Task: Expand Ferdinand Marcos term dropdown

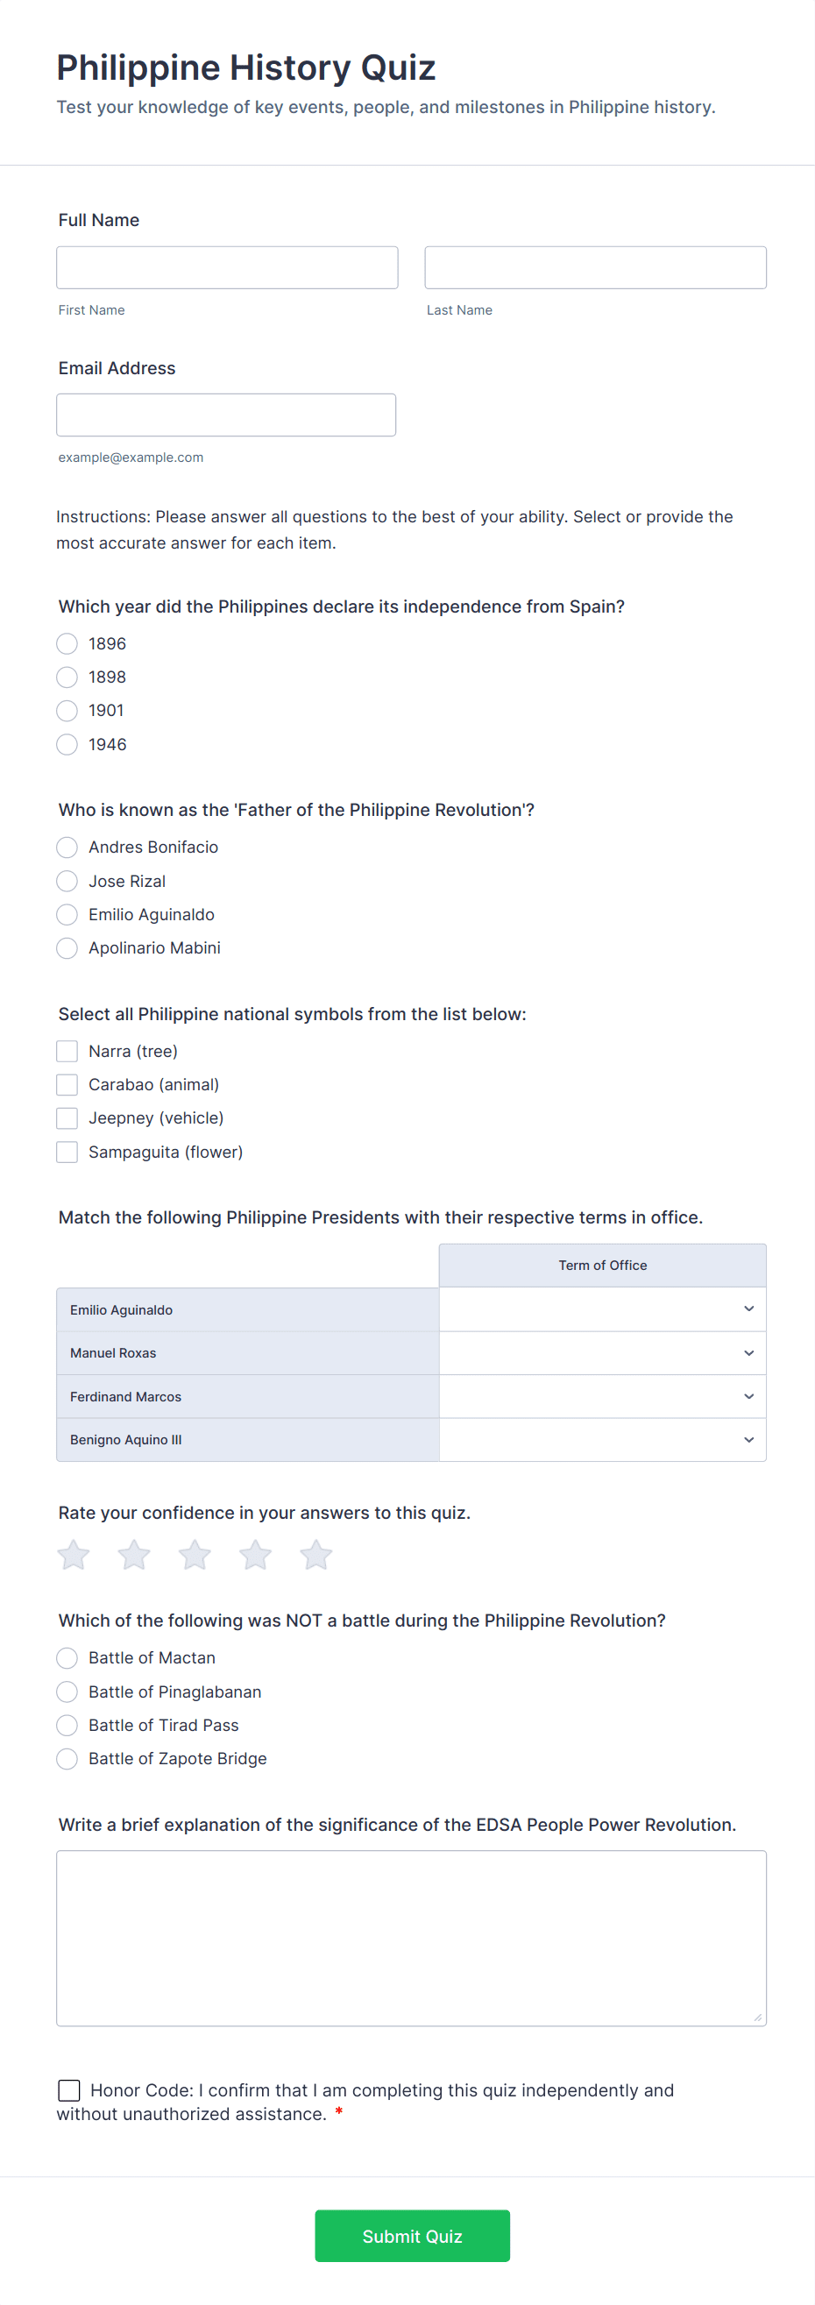Action: click(602, 1396)
